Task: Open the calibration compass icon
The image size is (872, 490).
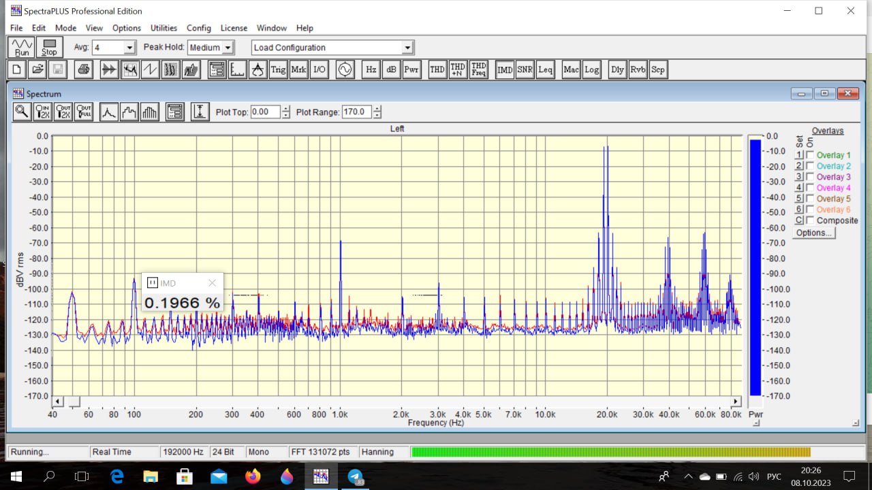Action: (x=258, y=69)
